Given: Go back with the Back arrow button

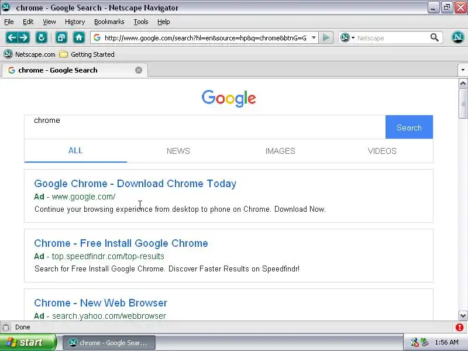Looking at the screenshot, I should pos(12,37).
